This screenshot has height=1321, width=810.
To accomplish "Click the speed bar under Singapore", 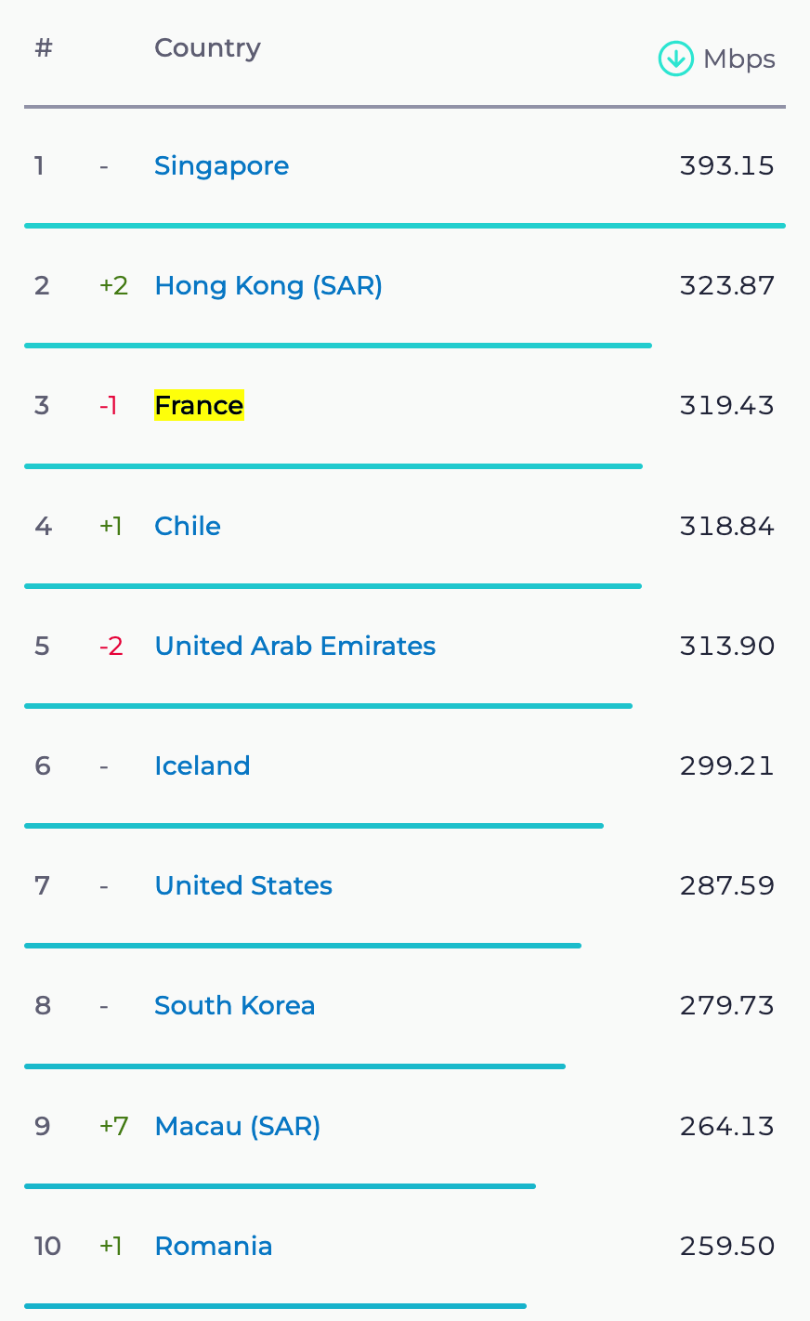I will (x=405, y=226).
